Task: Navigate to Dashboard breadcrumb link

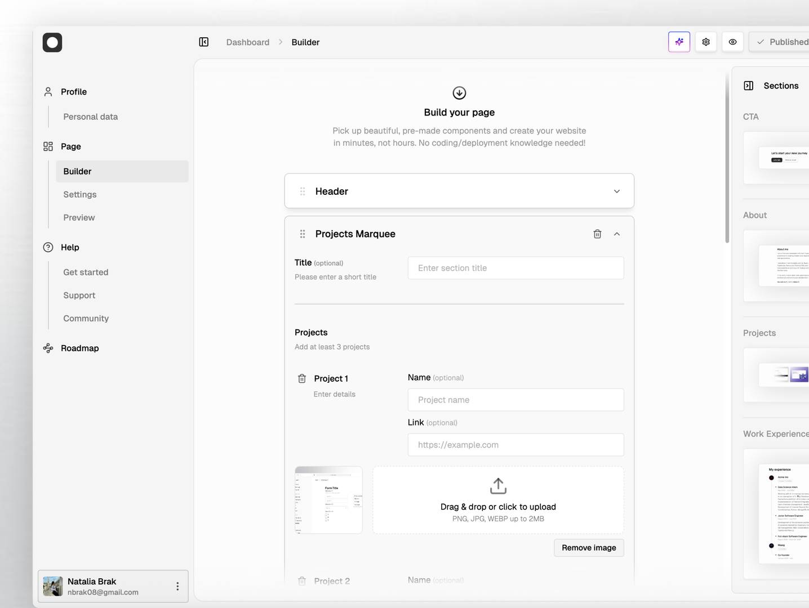Action: (x=247, y=42)
